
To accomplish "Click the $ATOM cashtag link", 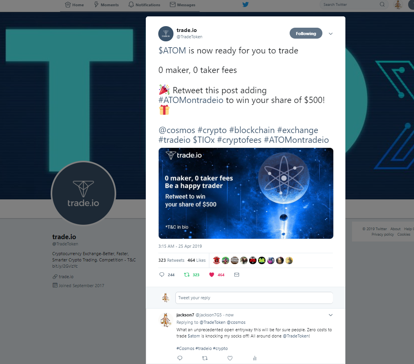I will click(172, 50).
